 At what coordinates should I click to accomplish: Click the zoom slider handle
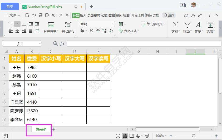pos(194,136)
